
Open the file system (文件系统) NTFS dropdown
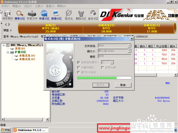click(129, 46)
